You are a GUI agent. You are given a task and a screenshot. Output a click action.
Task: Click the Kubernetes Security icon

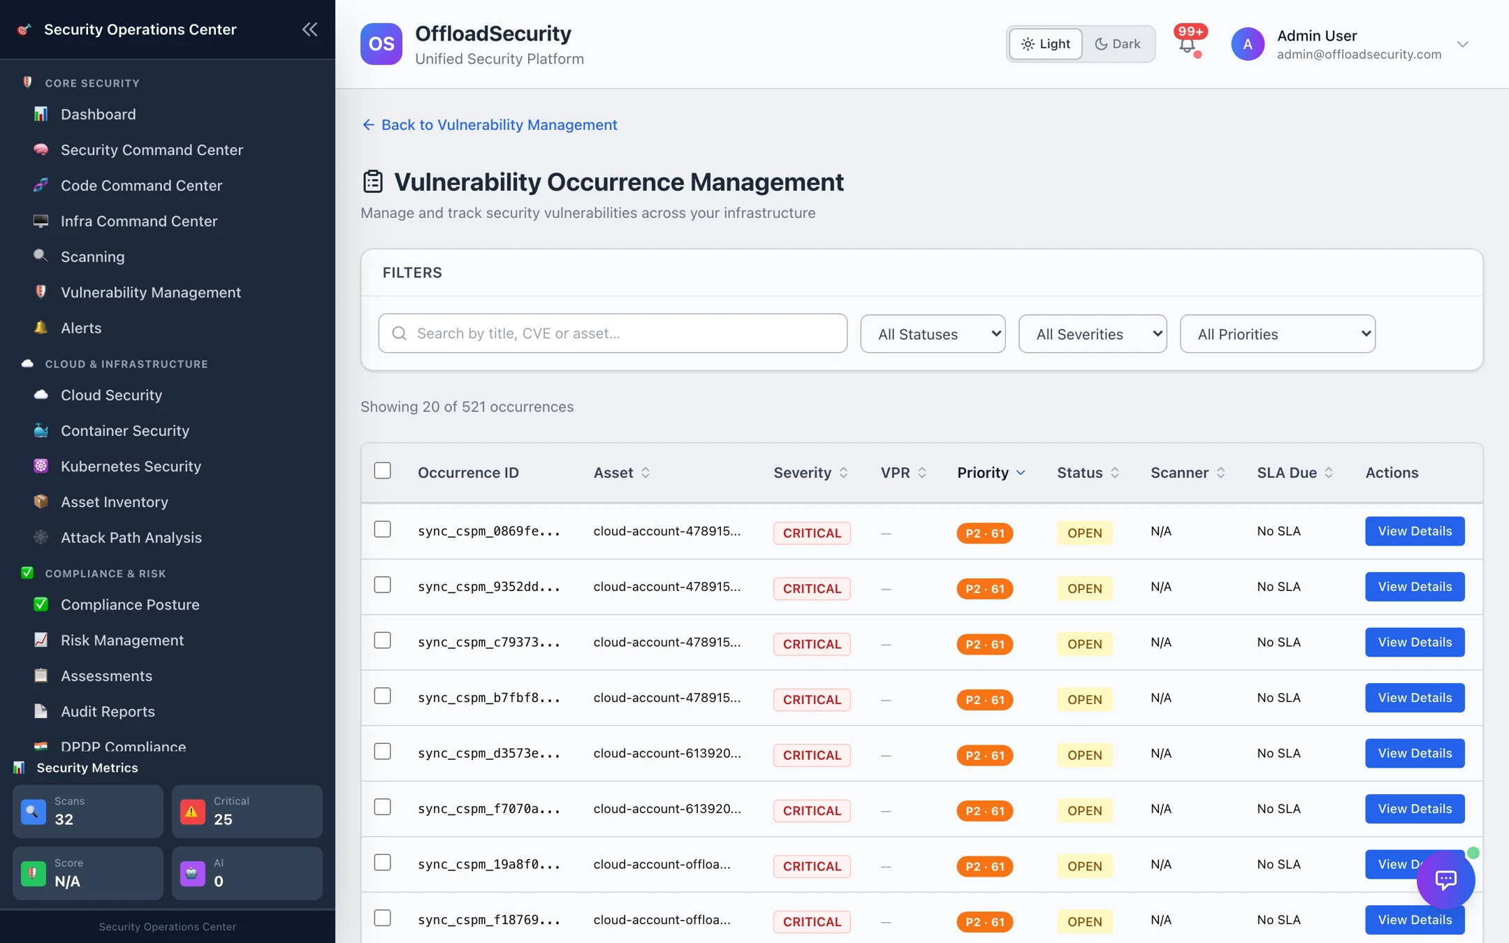[x=41, y=466]
